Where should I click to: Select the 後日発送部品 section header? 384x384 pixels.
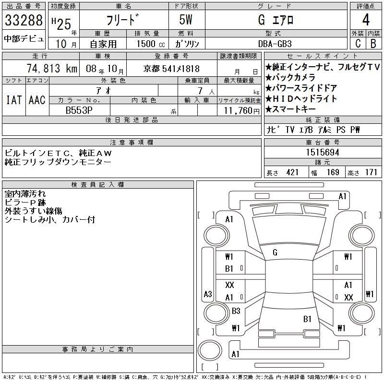point(132,120)
